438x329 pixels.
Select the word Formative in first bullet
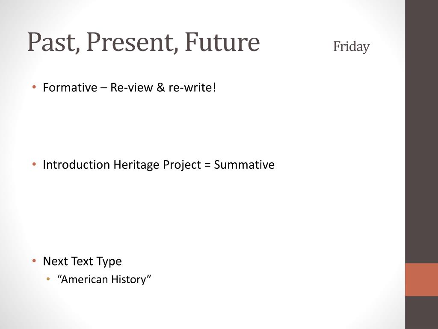[x=70, y=87]
